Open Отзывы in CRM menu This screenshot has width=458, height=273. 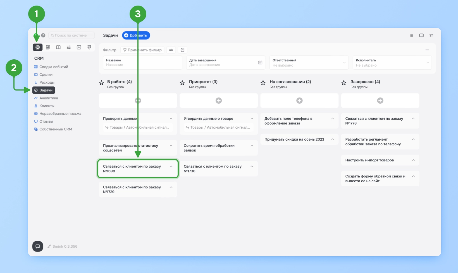pyautogui.click(x=43, y=121)
